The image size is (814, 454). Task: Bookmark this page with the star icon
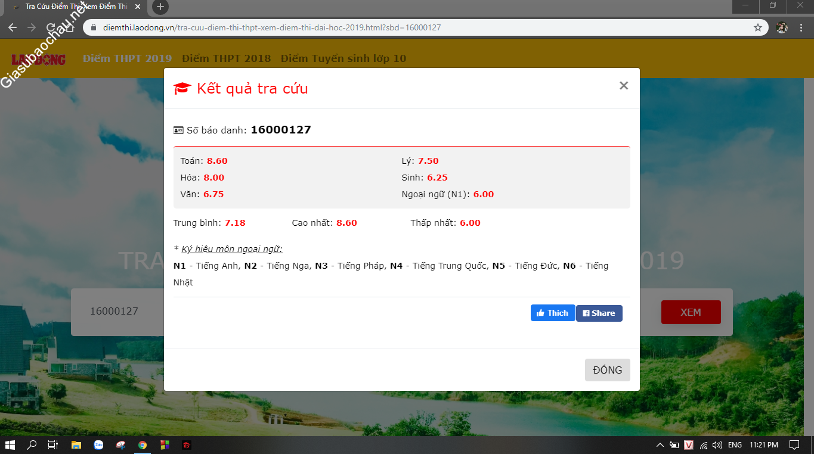(758, 27)
